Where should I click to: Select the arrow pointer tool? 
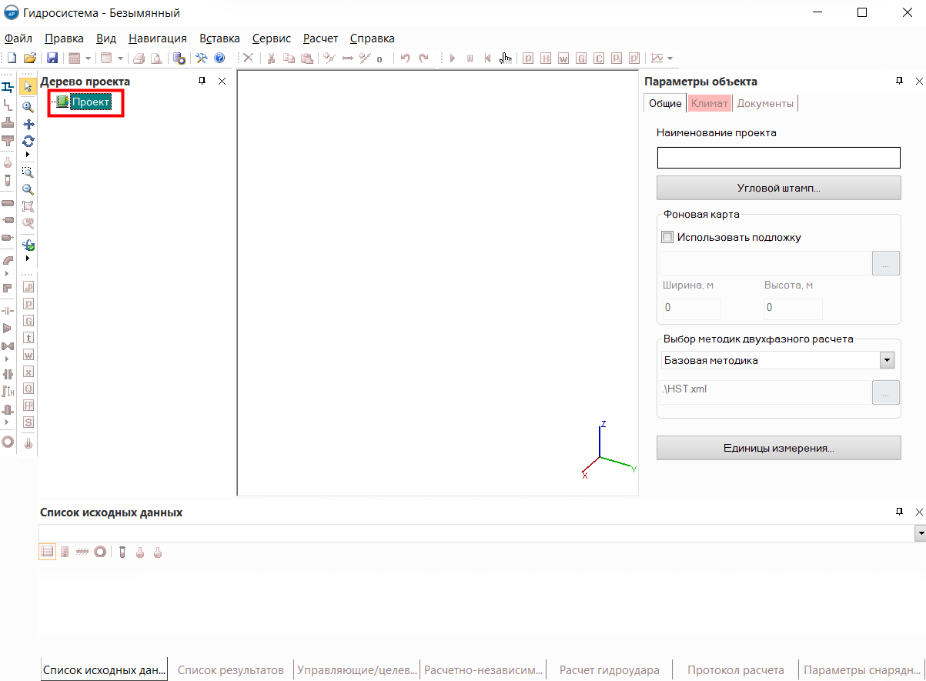click(x=28, y=86)
